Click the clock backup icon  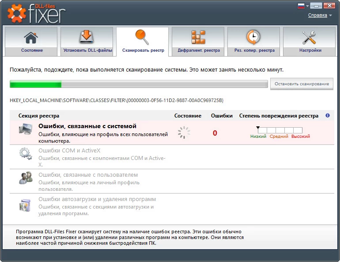pos(254,37)
